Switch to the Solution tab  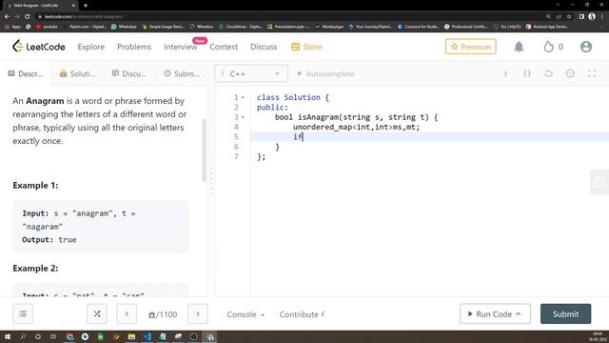point(77,73)
